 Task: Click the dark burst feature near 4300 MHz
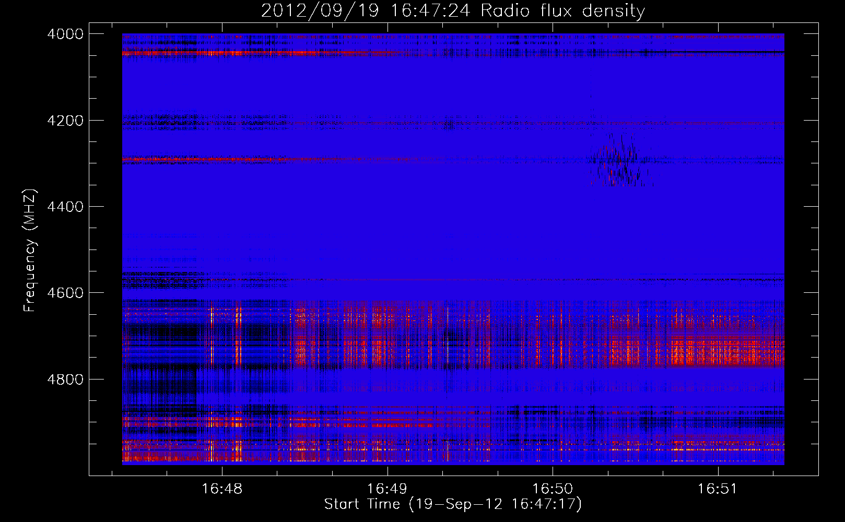point(621,160)
